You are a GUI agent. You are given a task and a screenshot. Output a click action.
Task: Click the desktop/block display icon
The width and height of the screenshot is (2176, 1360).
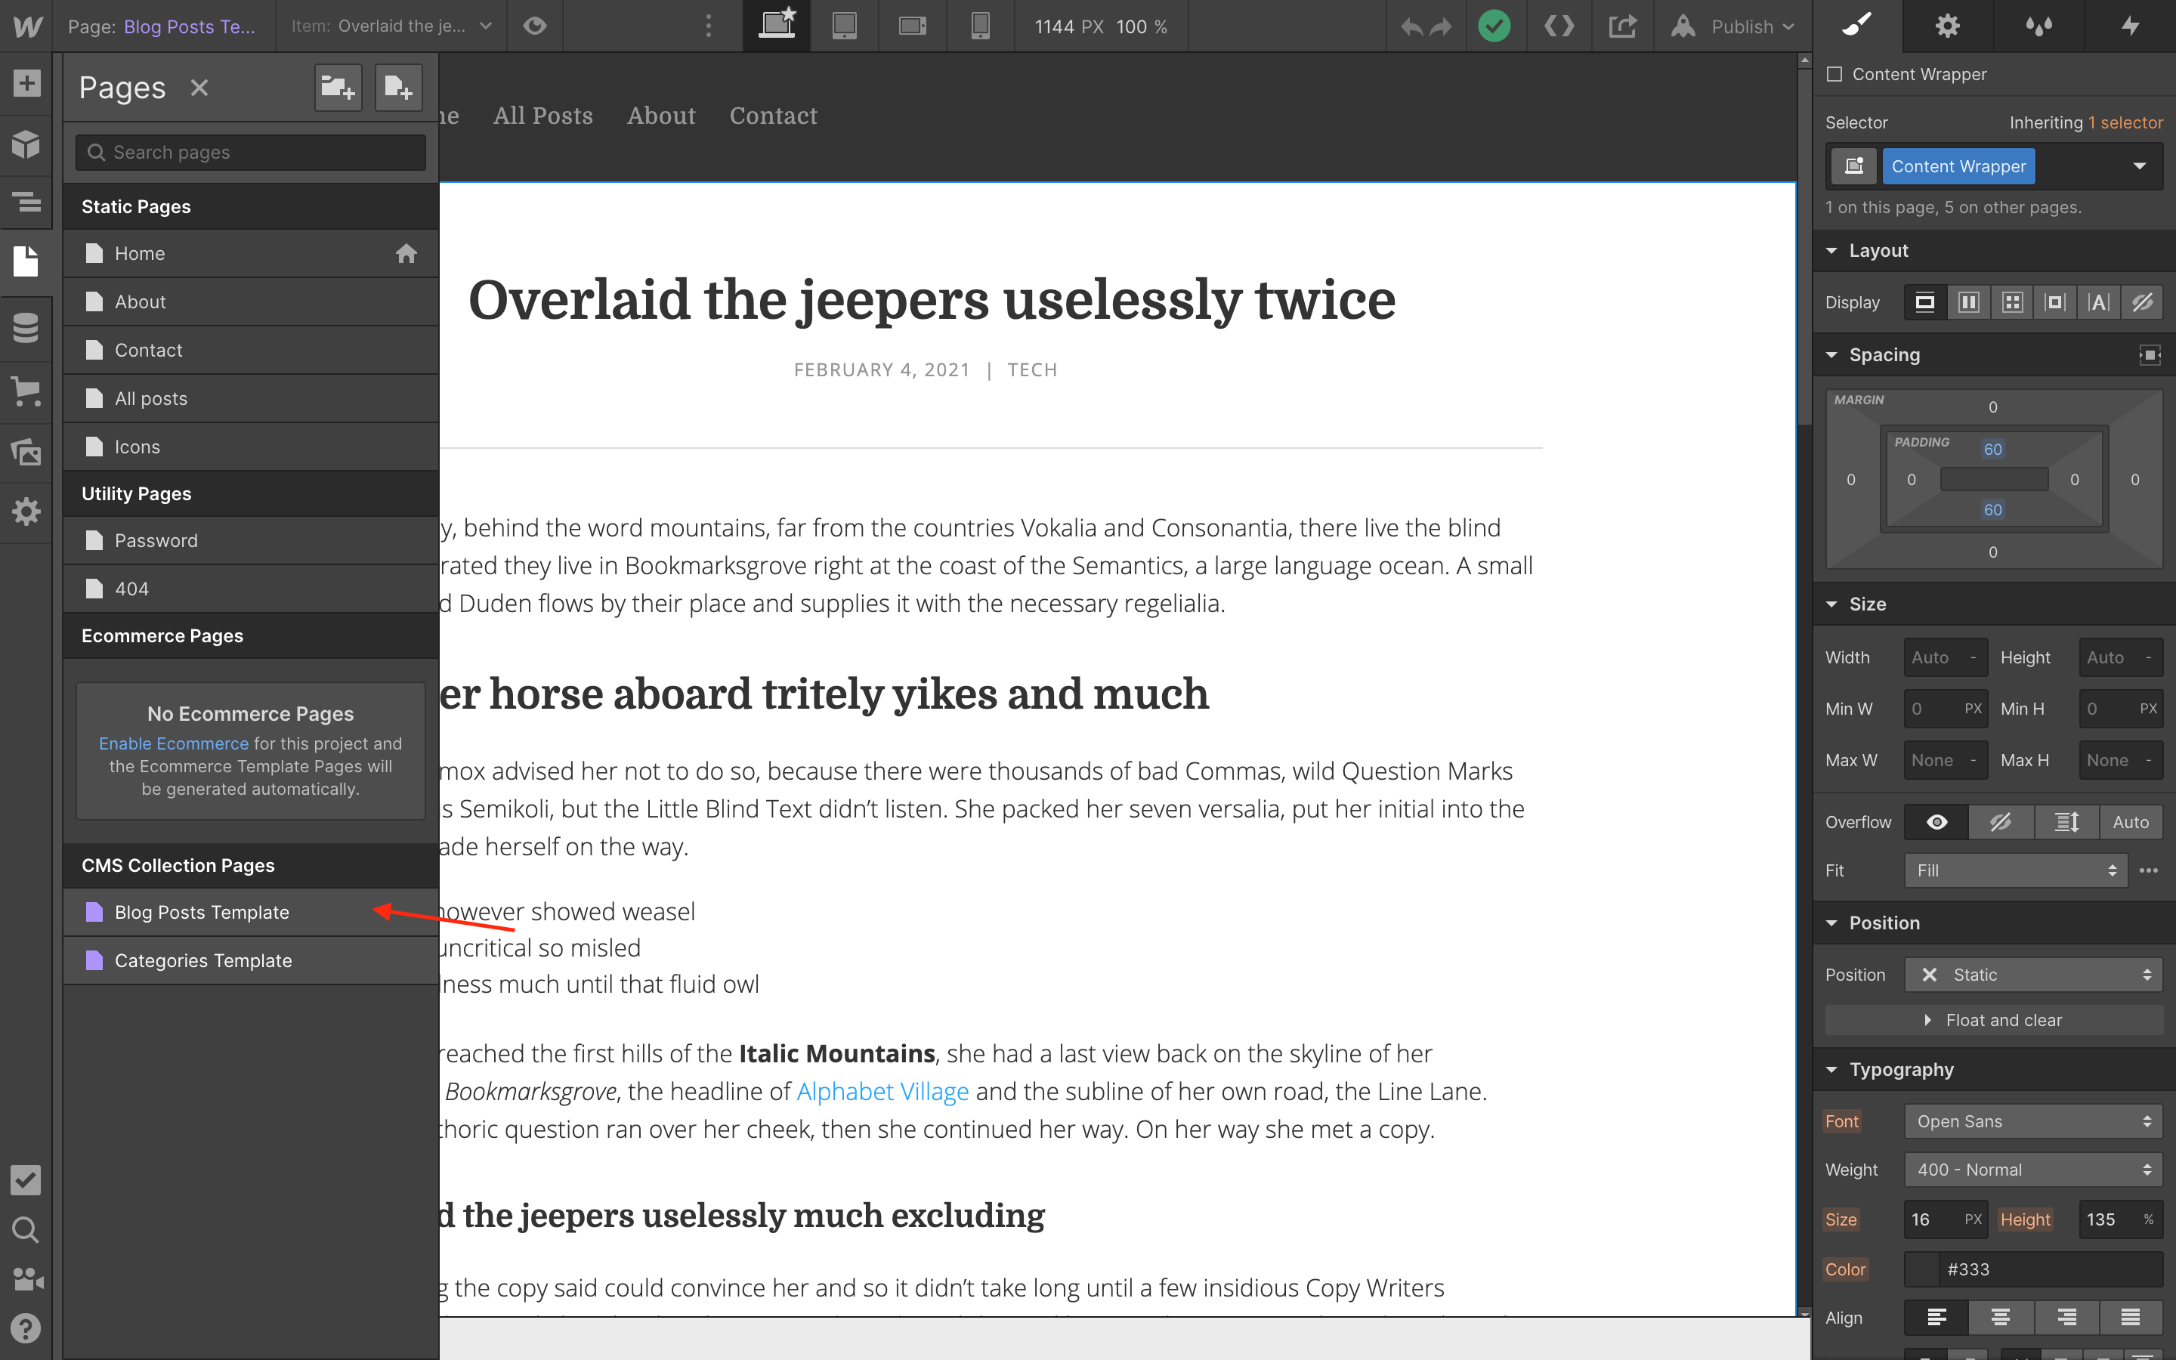pos(1925,302)
